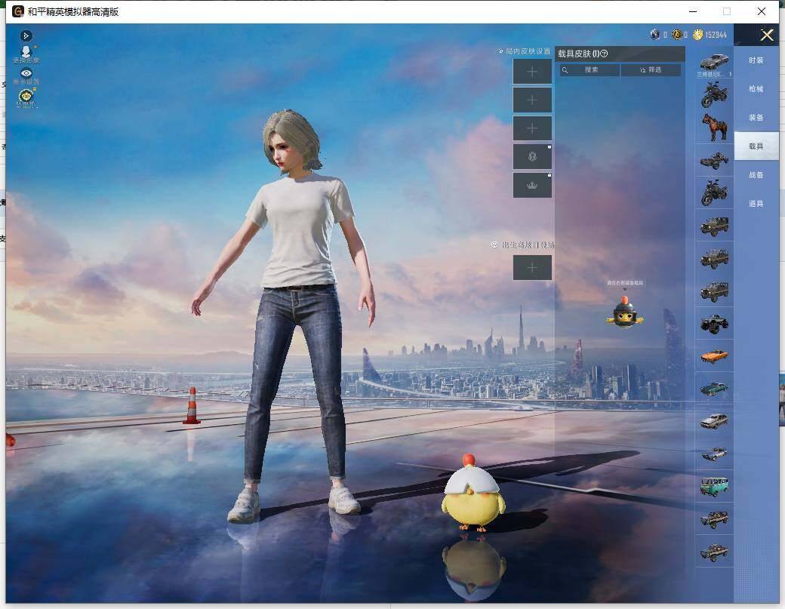
Task: Toggle the 展示设置 eye display setting
Action: click(26, 76)
